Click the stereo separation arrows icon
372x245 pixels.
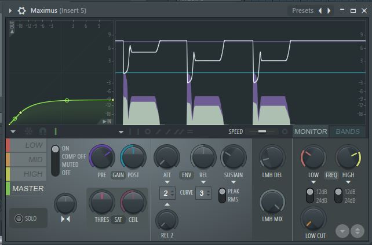pos(65,219)
